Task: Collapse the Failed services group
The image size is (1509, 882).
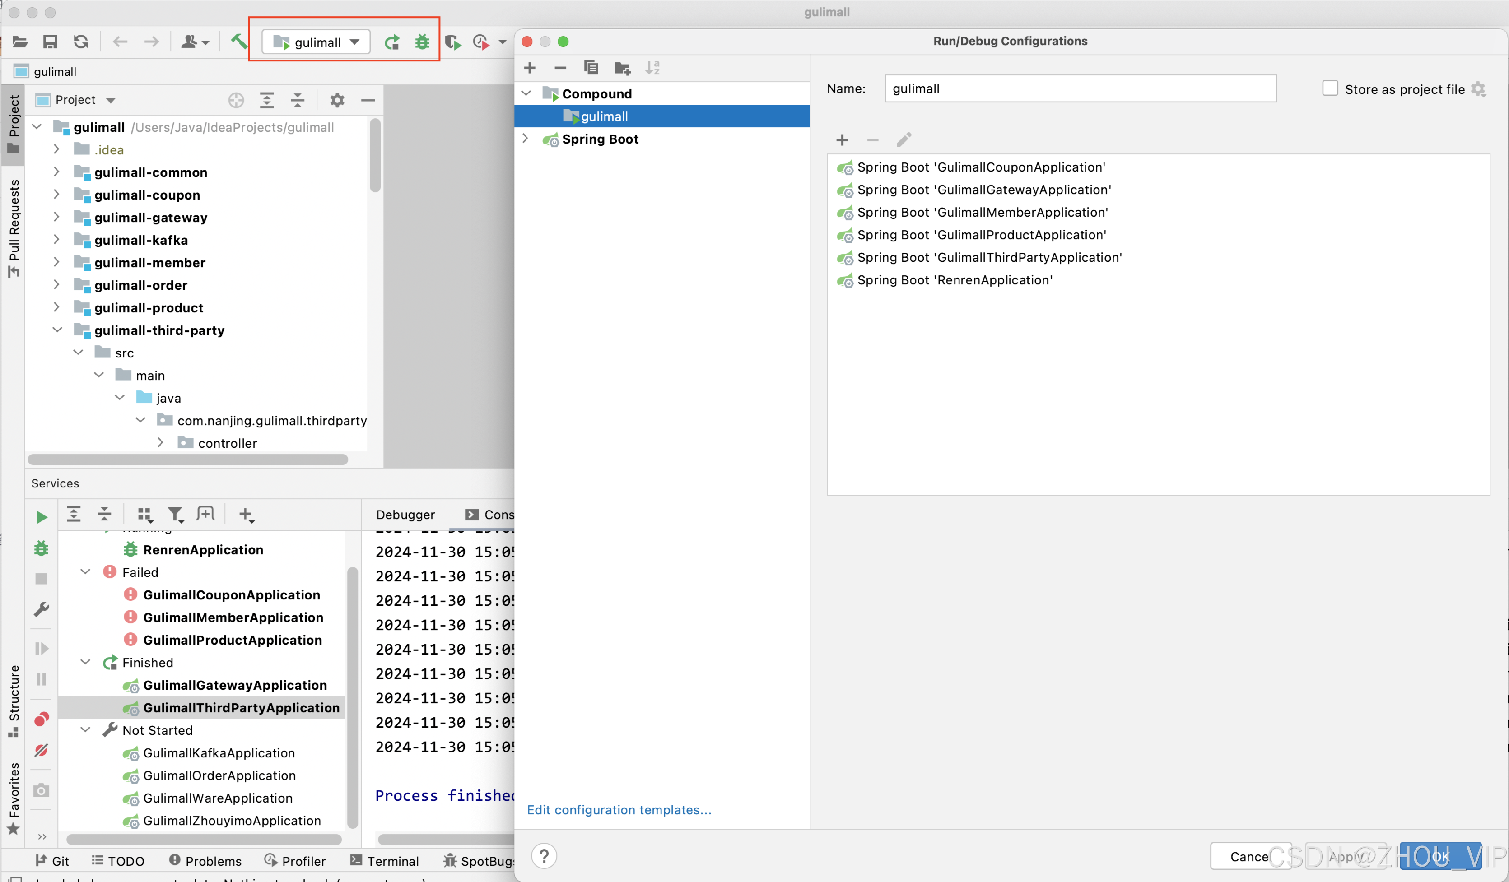Action: [x=86, y=572]
